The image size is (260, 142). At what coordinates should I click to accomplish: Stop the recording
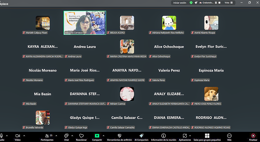click(219, 3)
